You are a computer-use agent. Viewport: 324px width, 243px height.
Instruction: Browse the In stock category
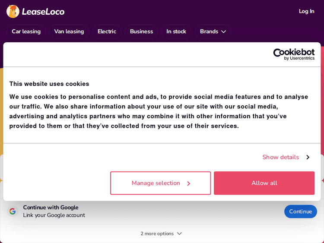(176, 32)
